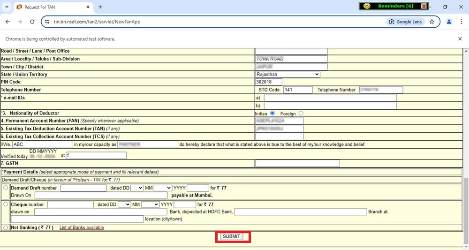
Task: Click the browser back arrow
Action: click(x=8, y=22)
